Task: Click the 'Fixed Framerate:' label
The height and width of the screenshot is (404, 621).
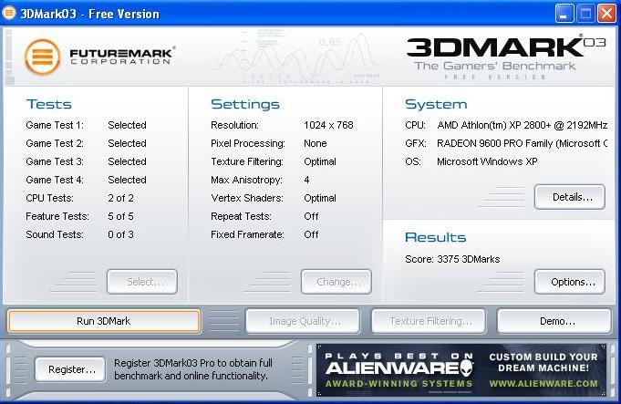Action: (247, 234)
